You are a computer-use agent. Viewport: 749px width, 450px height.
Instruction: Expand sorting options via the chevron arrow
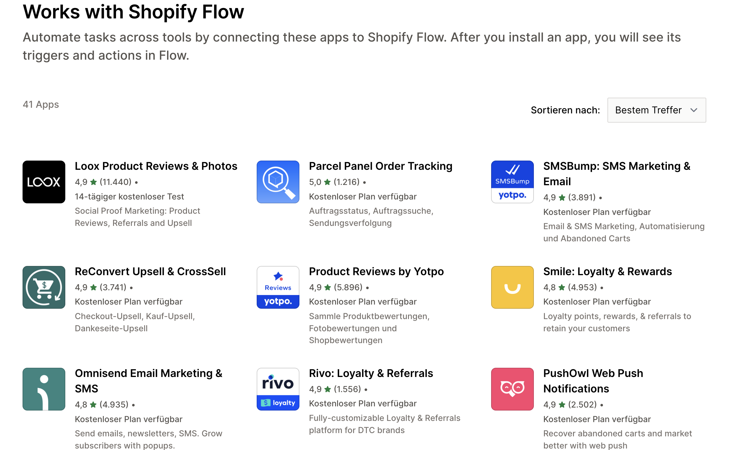[694, 110]
